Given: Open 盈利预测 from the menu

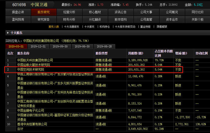Looking at the screenshot, I should tap(18, 19).
